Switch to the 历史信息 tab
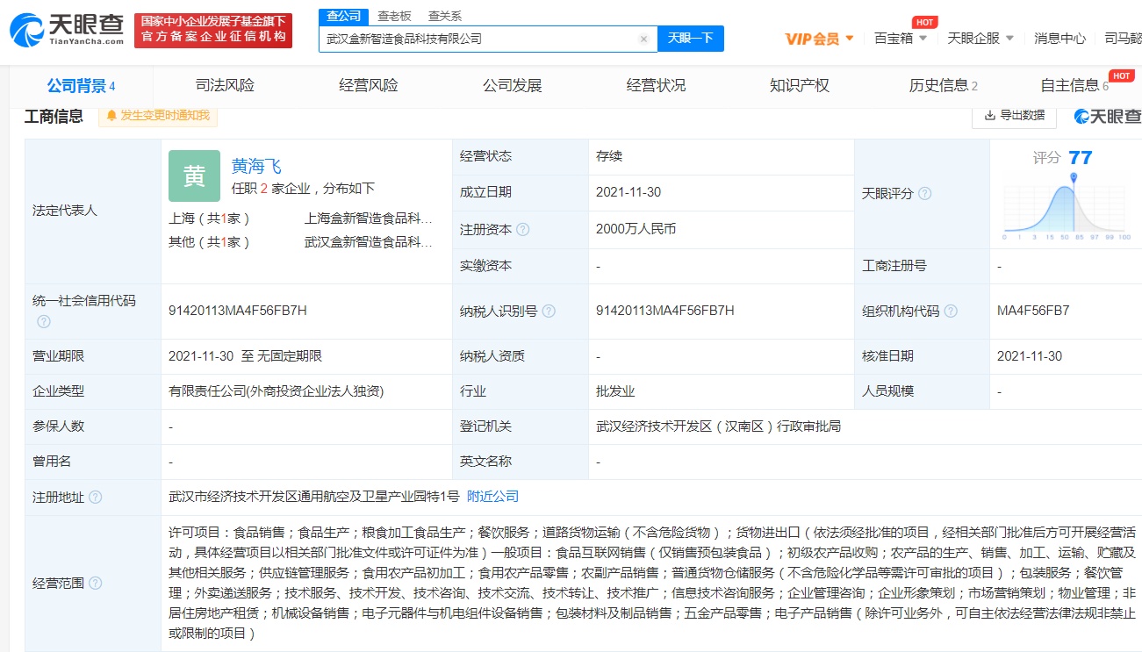 pos(944,86)
